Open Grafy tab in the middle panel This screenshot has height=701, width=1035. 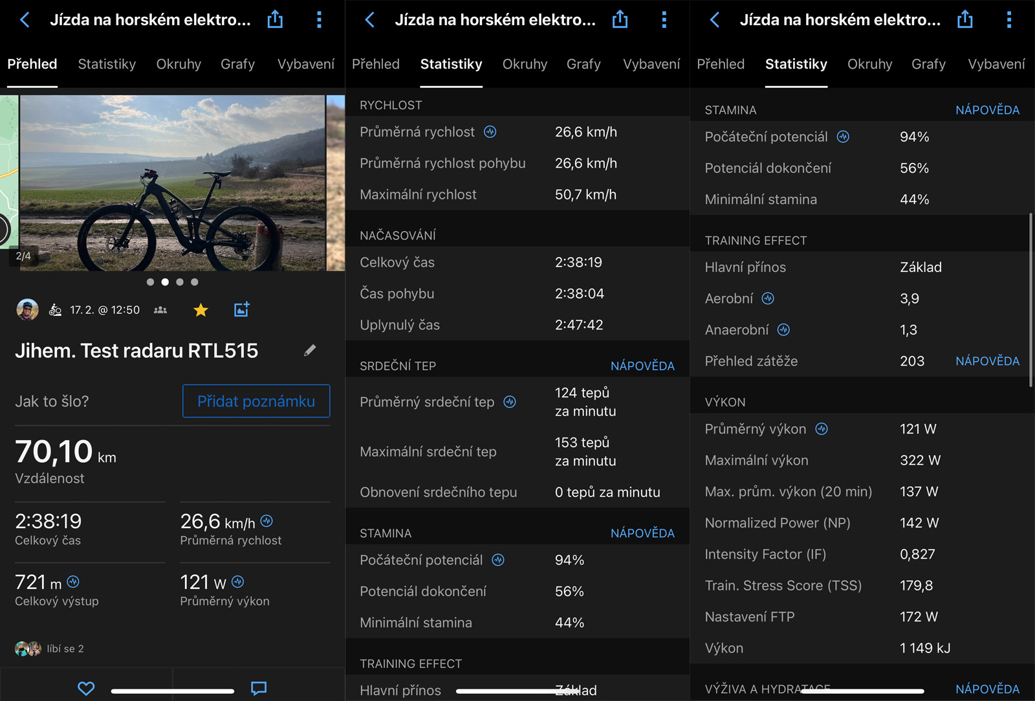(583, 64)
